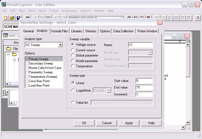Select the Temperature sweep variable radio
Viewport: 202px width, 139px height.
[73, 66]
